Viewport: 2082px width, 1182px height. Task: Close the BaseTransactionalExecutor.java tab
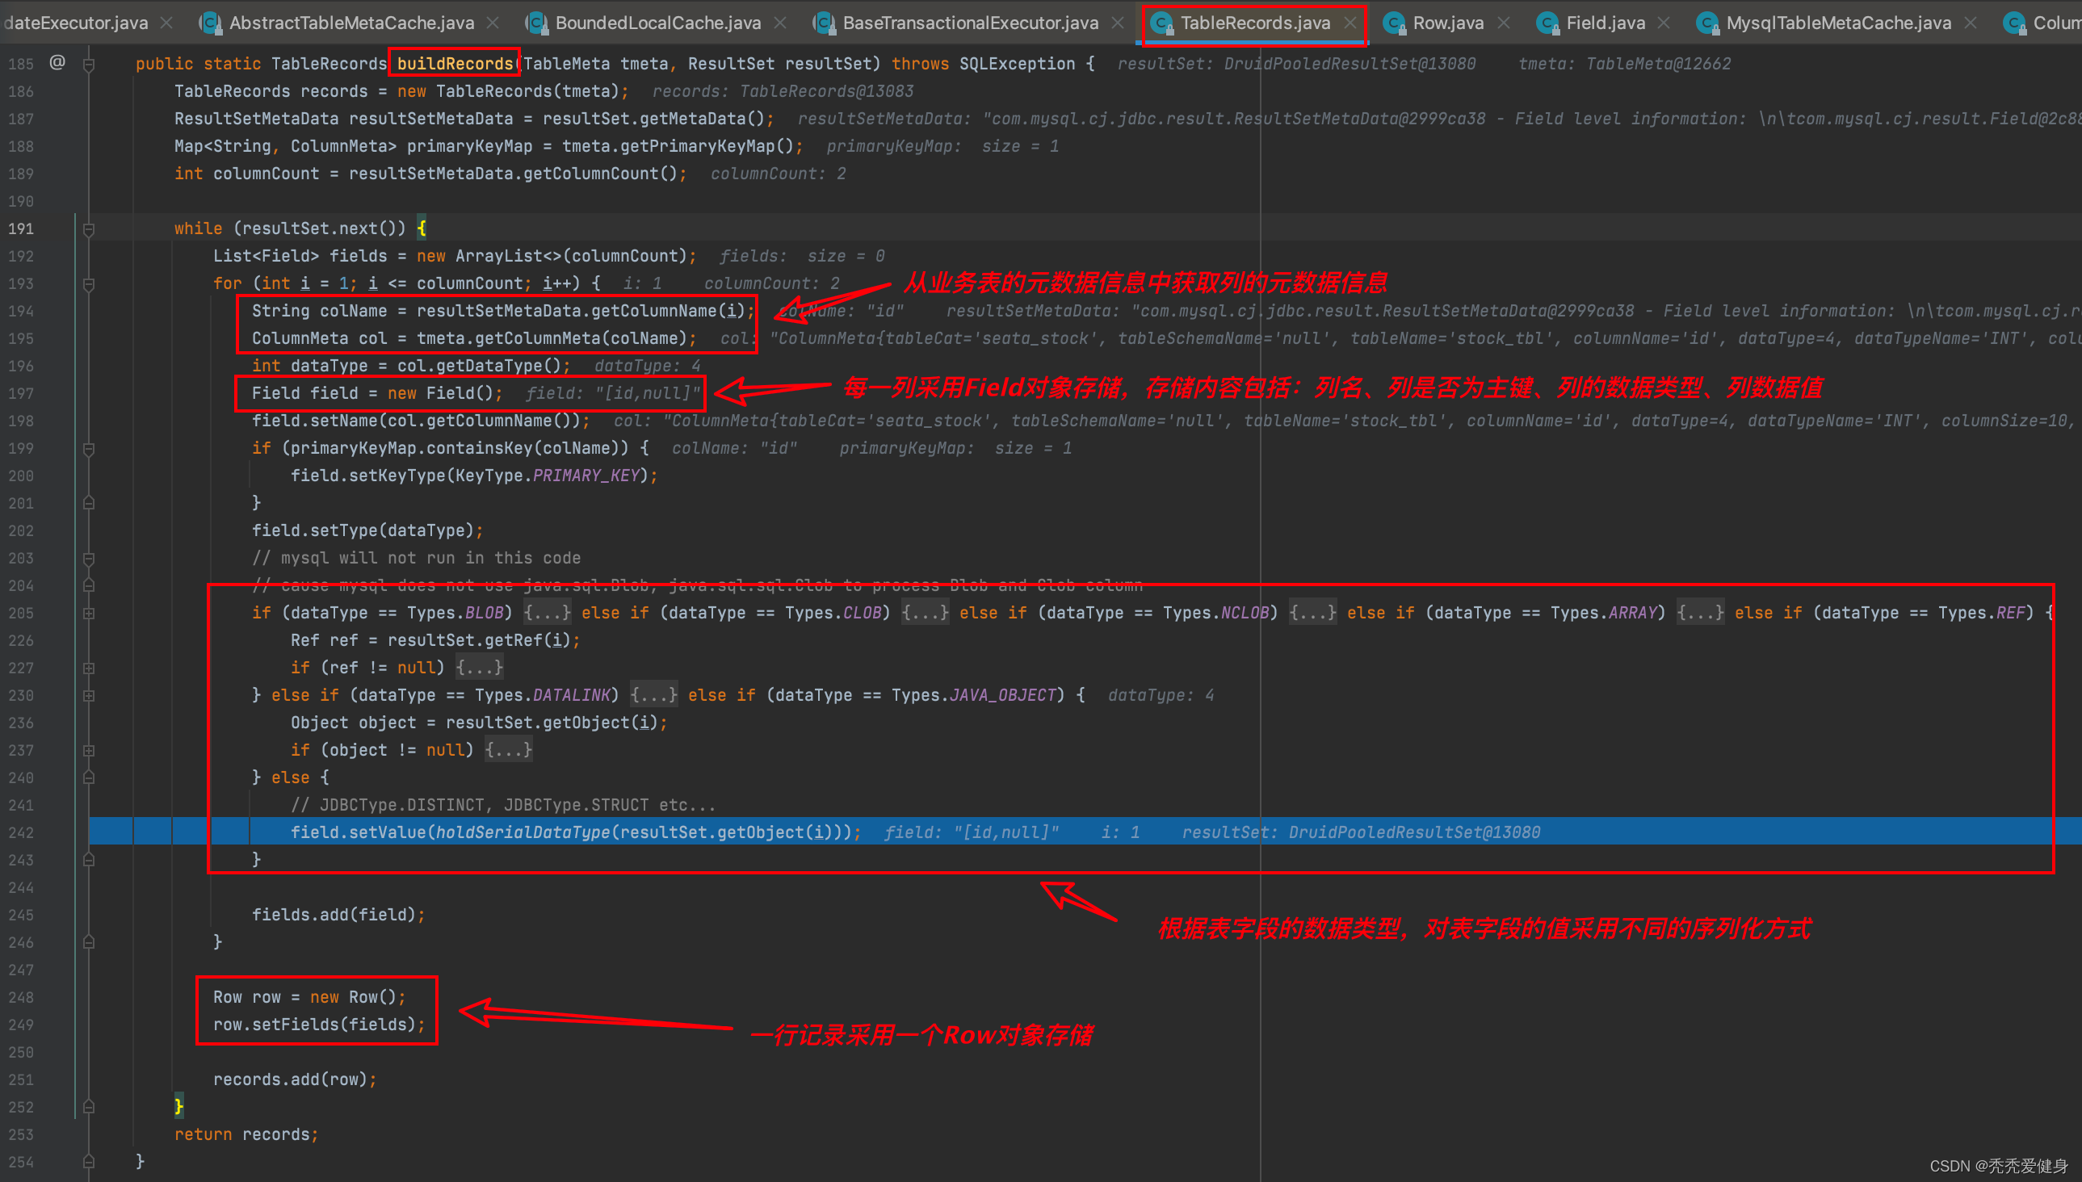1119,23
